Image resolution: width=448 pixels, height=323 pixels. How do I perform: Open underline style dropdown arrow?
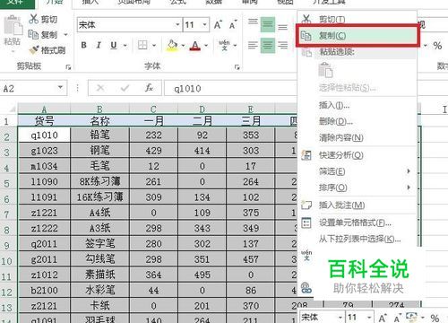point(125,46)
